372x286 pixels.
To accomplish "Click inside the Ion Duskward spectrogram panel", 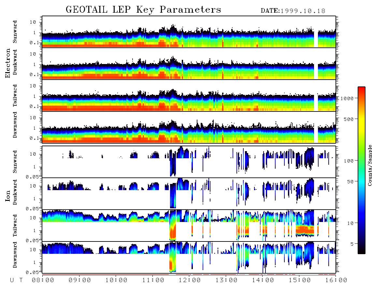I will (189, 194).
